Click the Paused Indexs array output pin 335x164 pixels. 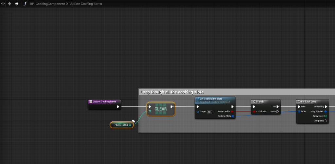(x=130, y=125)
